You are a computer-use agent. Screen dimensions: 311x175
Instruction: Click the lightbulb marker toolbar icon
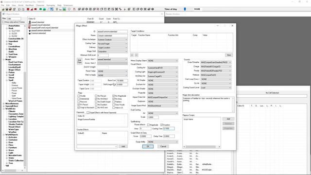coord(57,9)
